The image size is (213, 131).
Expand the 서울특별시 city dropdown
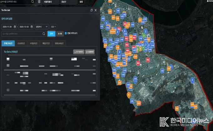pyautogui.click(x=50, y=2)
